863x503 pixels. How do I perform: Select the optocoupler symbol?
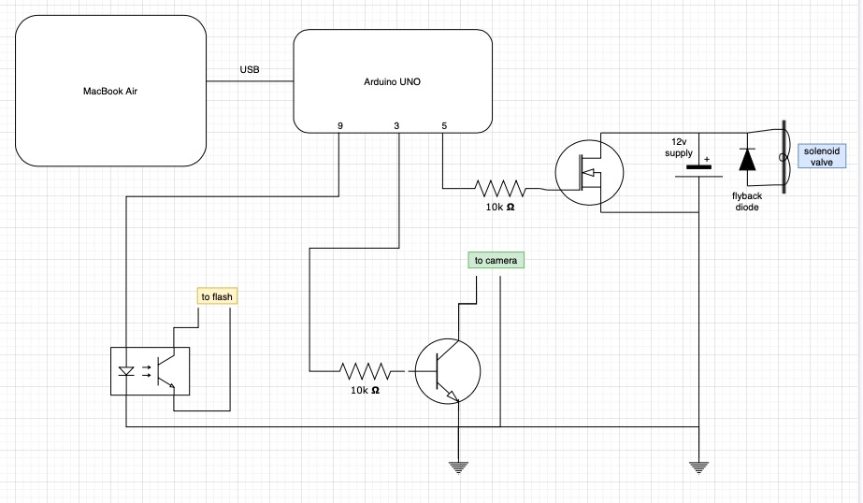(151, 371)
